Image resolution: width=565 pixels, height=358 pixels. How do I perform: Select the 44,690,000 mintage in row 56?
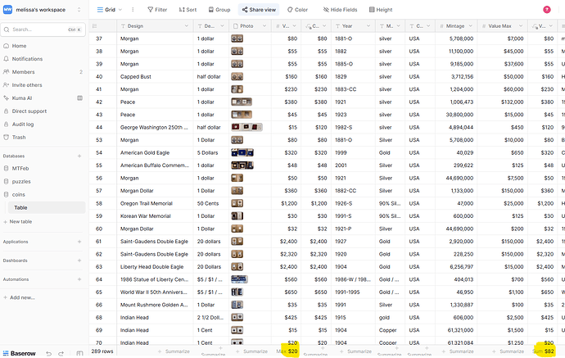pyautogui.click(x=456, y=178)
